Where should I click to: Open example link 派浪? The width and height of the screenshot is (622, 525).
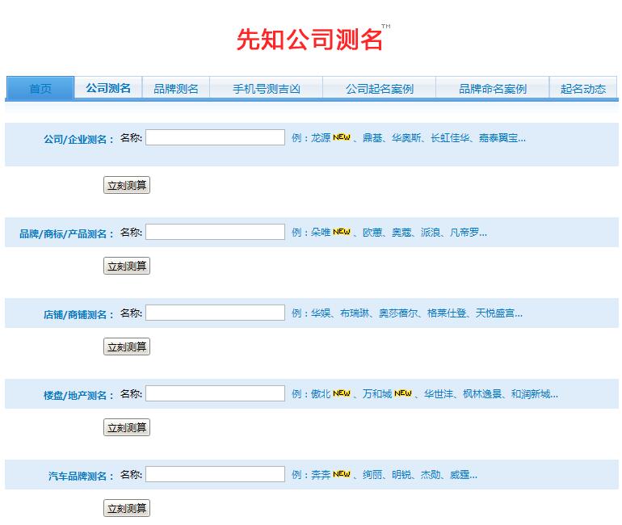tap(431, 232)
